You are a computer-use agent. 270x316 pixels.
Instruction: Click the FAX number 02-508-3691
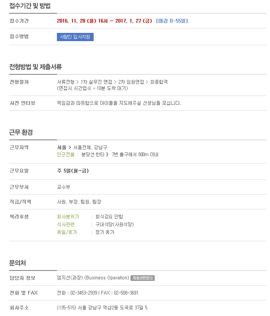click(126, 293)
